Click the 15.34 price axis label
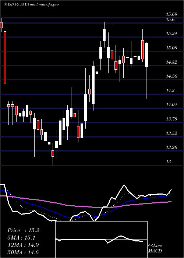 [171, 34]
